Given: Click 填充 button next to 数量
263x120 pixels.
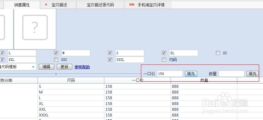Looking at the screenshot, I should tap(253, 74).
